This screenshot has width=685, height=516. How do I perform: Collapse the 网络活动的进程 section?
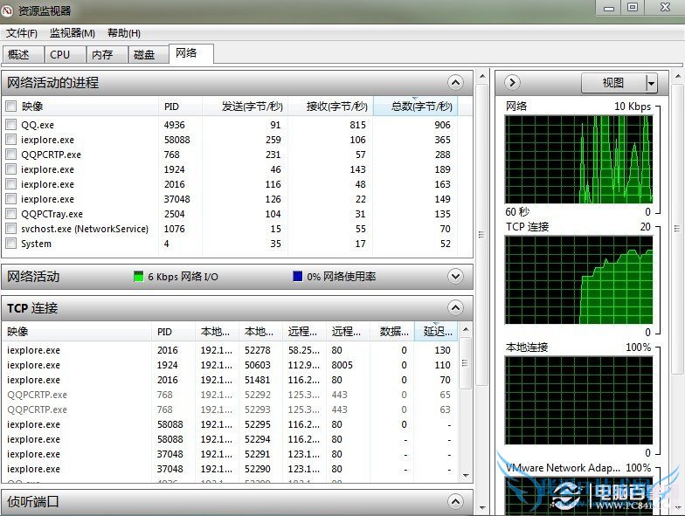454,83
